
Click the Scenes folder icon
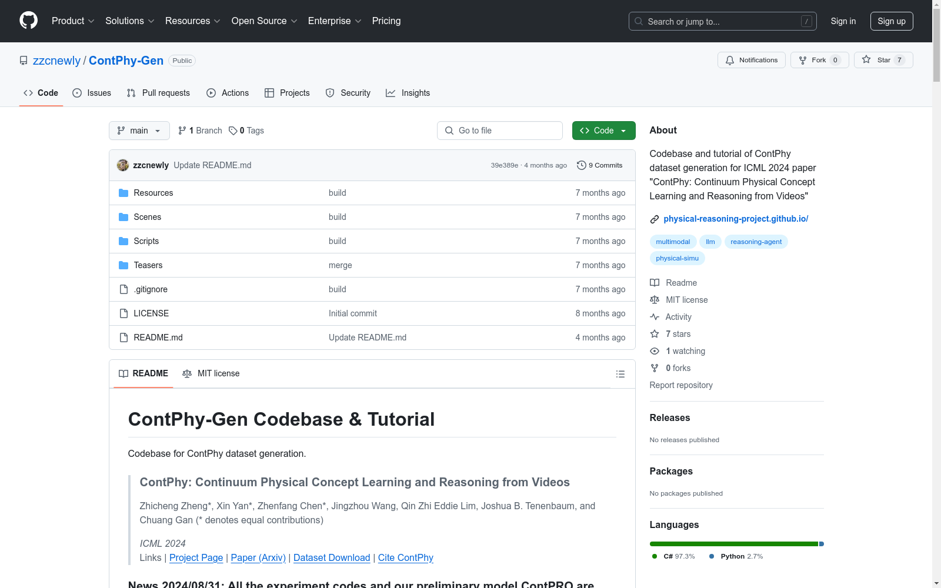tap(124, 217)
